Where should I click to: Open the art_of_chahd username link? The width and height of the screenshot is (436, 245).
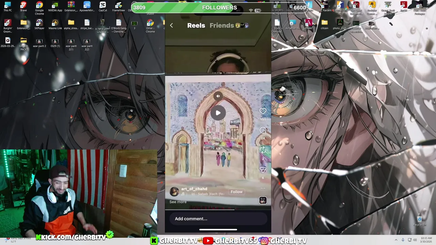[194, 189]
